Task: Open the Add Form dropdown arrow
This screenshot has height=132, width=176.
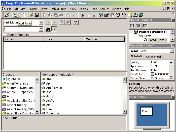Action: pyautogui.click(x=19, y=15)
